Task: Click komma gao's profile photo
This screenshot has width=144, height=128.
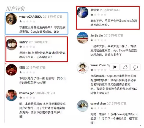Action: (x=11, y=95)
